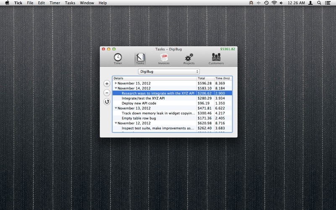
Task: Select the 'Integrate/test the XYZ API' task
Action: tap(143, 98)
